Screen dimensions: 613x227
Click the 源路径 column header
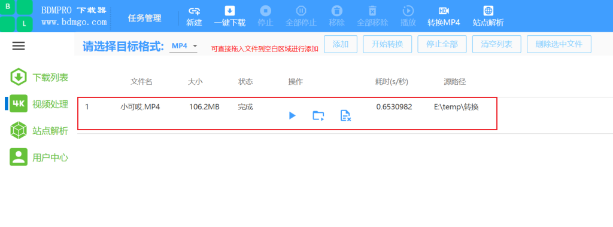(455, 82)
